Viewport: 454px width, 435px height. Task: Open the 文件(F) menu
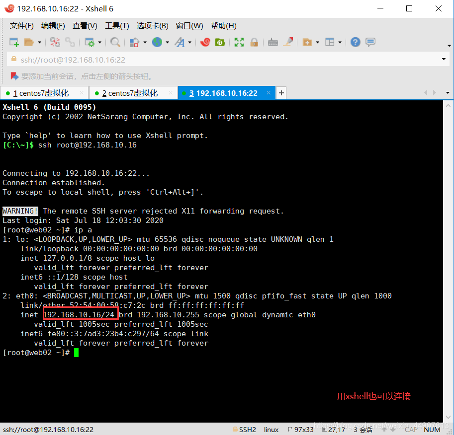point(22,26)
